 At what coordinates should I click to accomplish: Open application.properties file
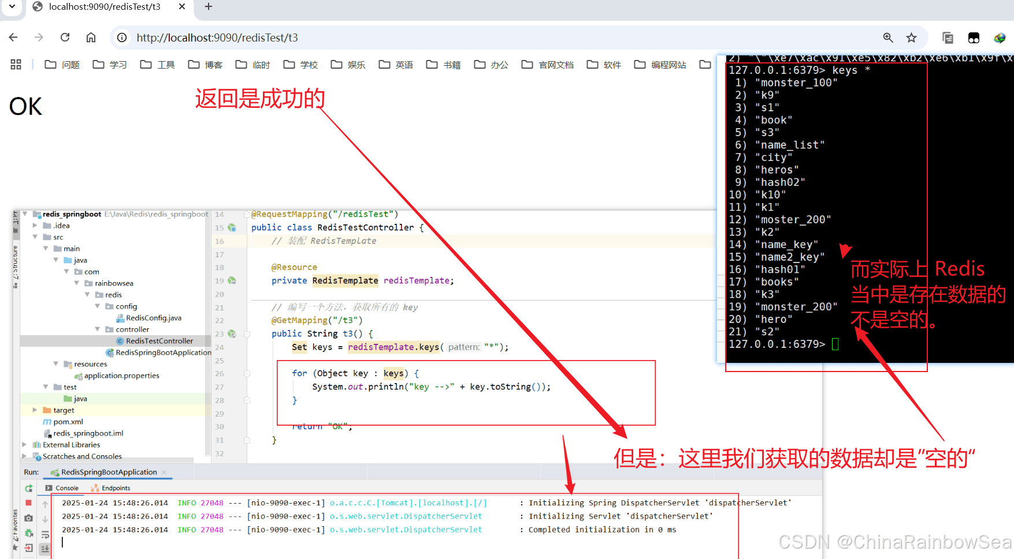coord(117,376)
